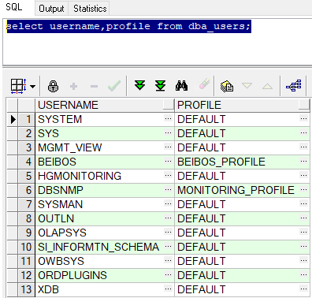Click the up triangle previous record arrow
The image size is (312, 298).
coord(267,86)
